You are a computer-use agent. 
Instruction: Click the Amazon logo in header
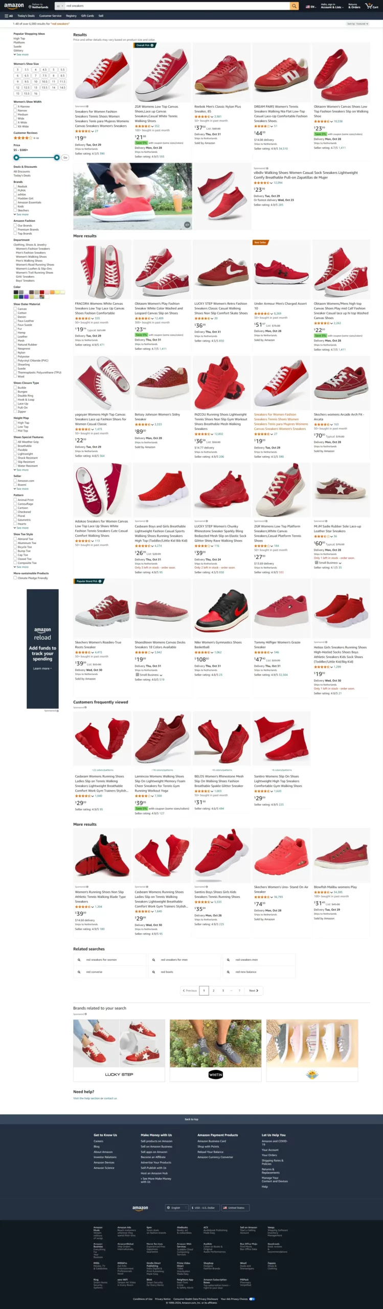click(14, 6)
